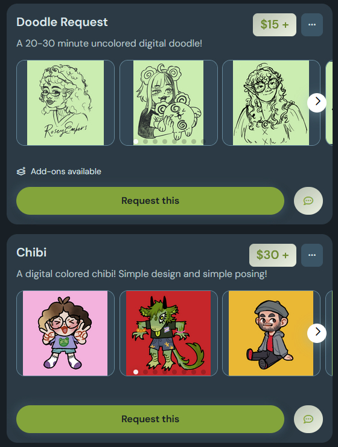Click the $15 + price badge

(x=275, y=25)
